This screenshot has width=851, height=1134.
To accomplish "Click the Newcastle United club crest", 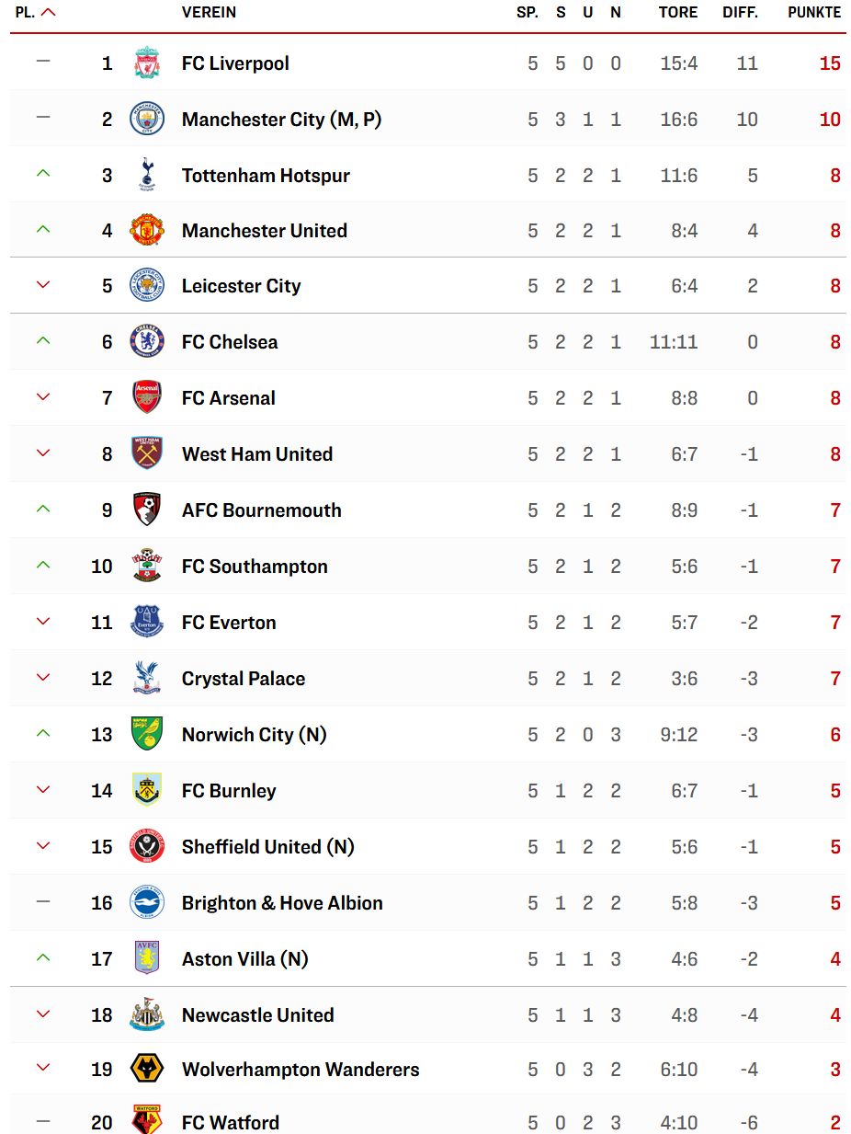I will click(147, 1014).
